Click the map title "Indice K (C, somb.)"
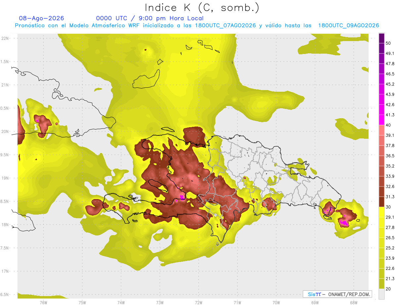This screenshot has height=307, width=397. tap(202, 7)
